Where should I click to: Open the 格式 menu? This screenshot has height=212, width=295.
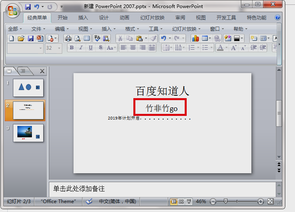pyautogui.click(x=132, y=29)
